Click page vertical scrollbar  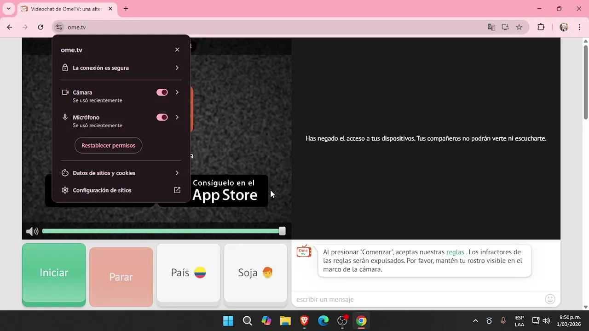pyautogui.click(x=585, y=82)
